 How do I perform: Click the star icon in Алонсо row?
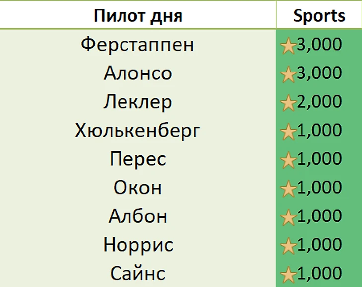click(x=288, y=75)
